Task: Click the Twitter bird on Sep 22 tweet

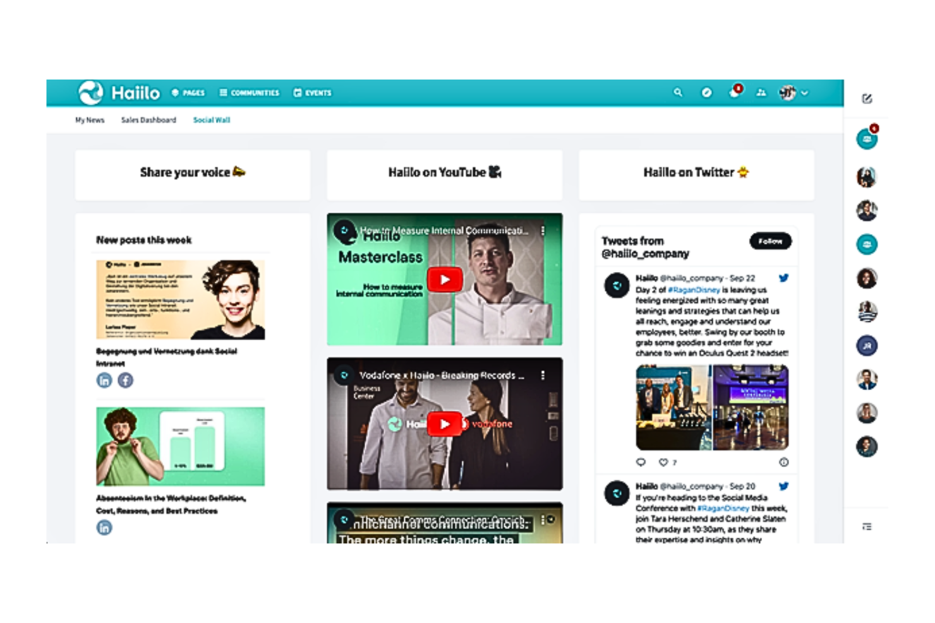Action: coord(783,278)
